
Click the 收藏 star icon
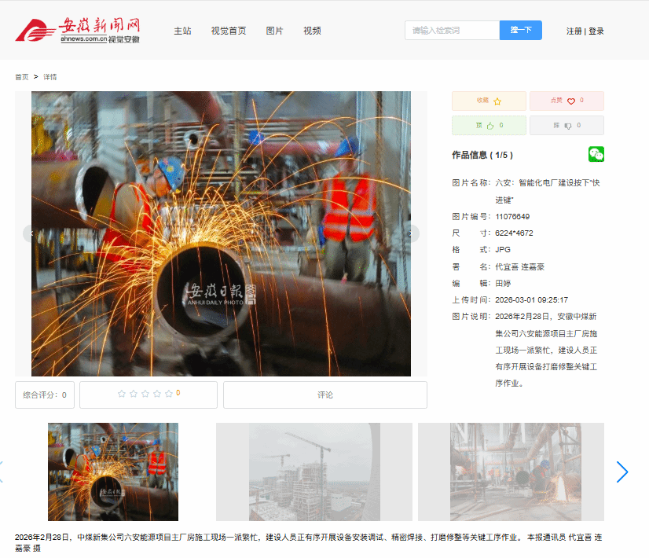click(x=497, y=101)
